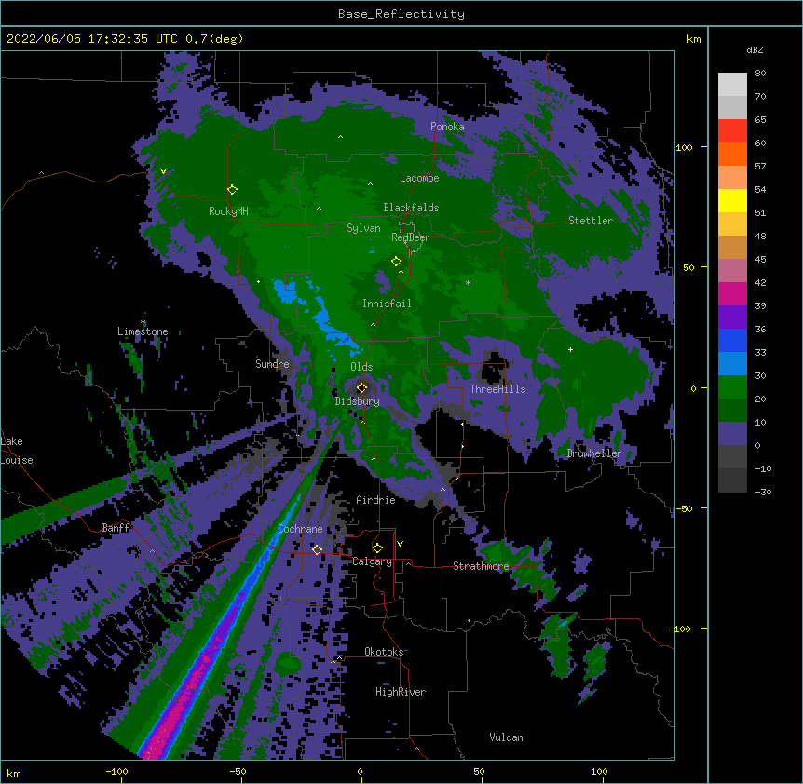Pick the magenta swatch in the dBZ legend
The height and width of the screenshot is (784, 803).
[x=732, y=293]
